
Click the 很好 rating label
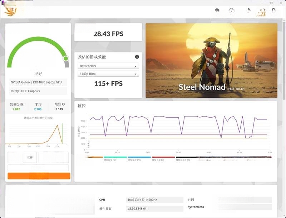pos(38,74)
